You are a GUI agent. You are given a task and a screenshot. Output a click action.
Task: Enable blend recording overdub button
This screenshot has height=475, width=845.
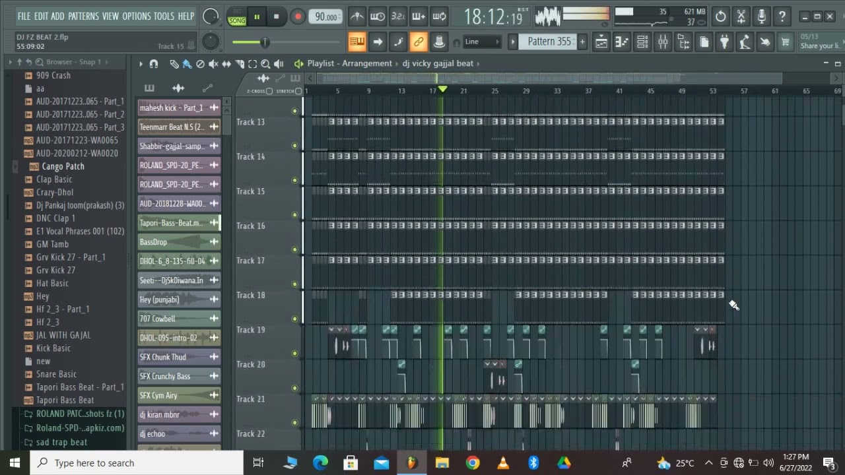[x=419, y=16]
